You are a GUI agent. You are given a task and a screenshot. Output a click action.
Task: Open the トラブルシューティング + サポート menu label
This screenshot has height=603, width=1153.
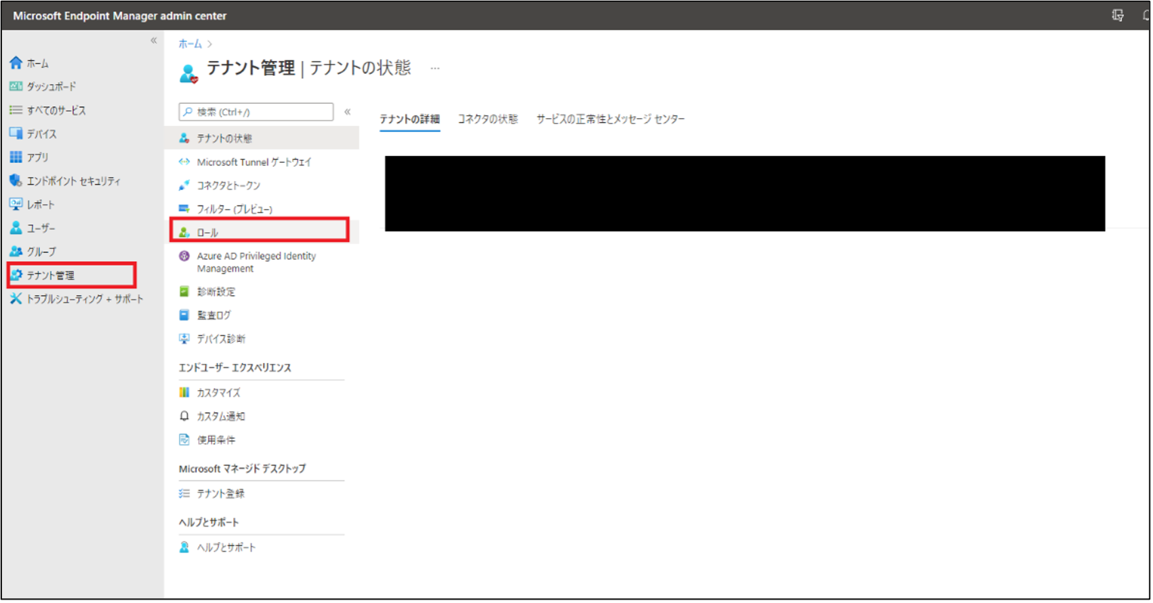pyautogui.click(x=85, y=299)
